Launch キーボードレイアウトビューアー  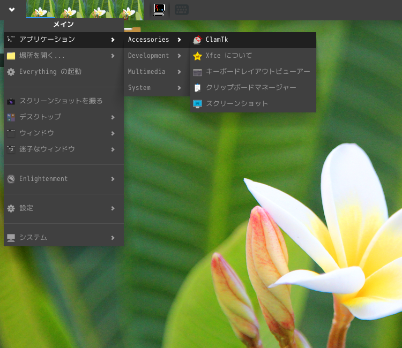253,72
